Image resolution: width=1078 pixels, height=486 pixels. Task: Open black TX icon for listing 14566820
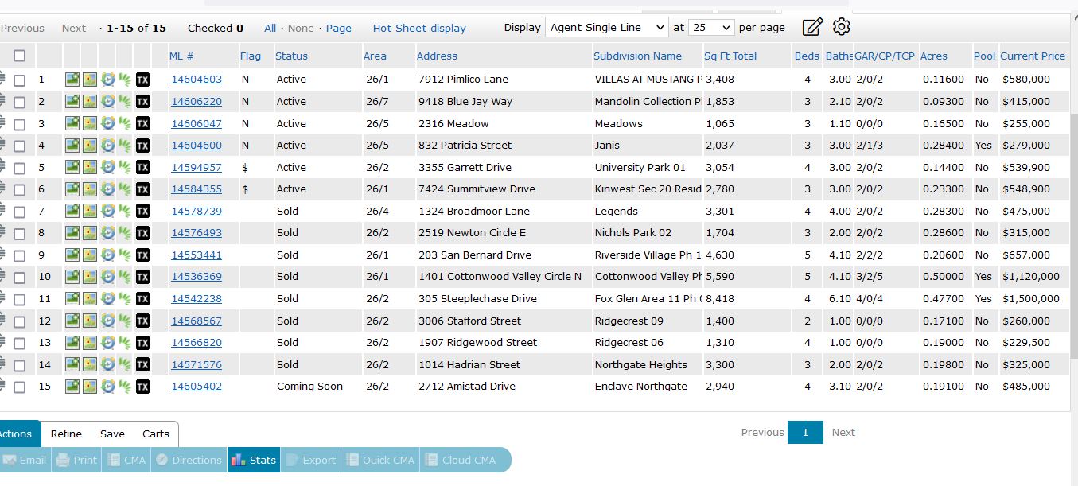142,343
